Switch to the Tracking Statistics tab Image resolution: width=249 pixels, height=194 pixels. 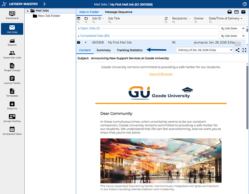pyautogui.click(x=129, y=50)
